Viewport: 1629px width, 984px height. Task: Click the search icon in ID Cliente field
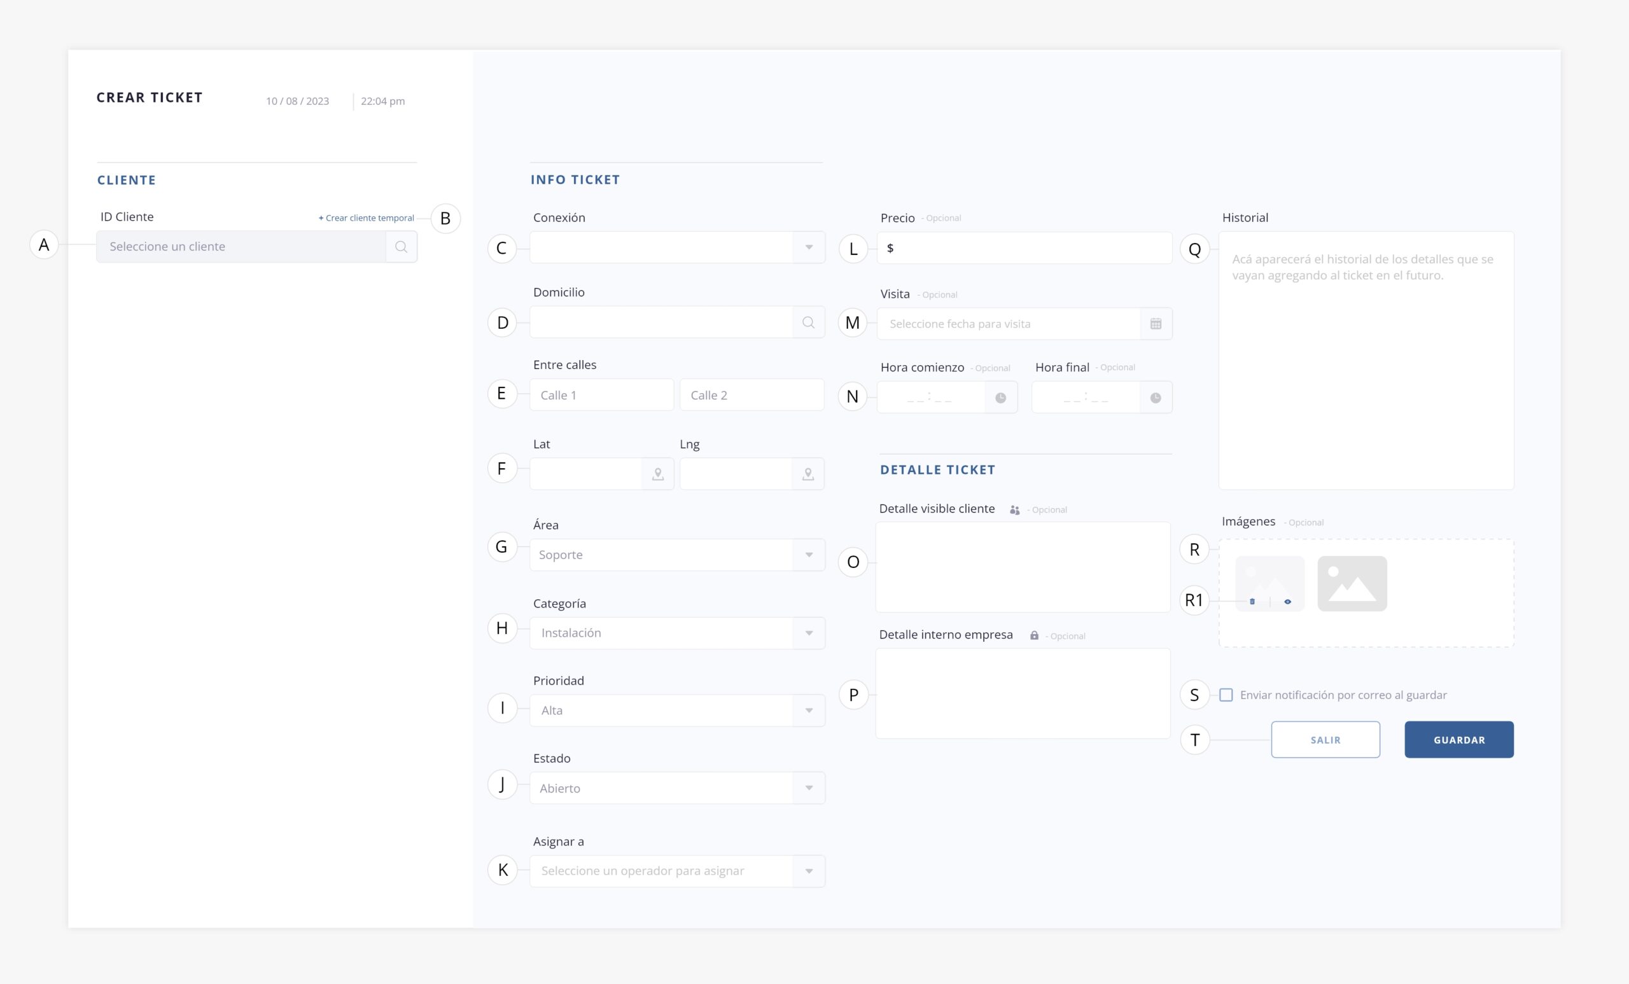401,247
